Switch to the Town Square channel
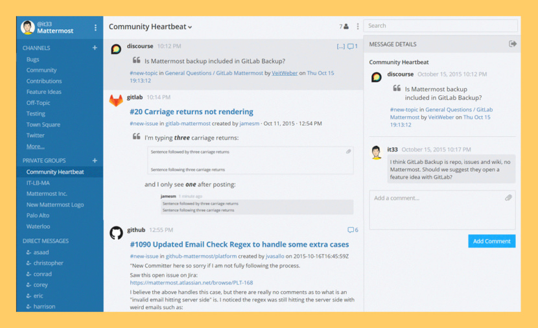Image resolution: width=538 pixels, height=328 pixels. click(43, 124)
